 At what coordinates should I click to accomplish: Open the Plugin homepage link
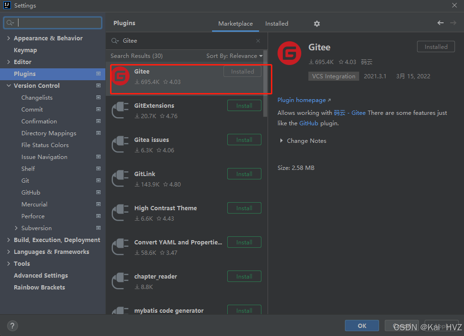click(x=304, y=100)
